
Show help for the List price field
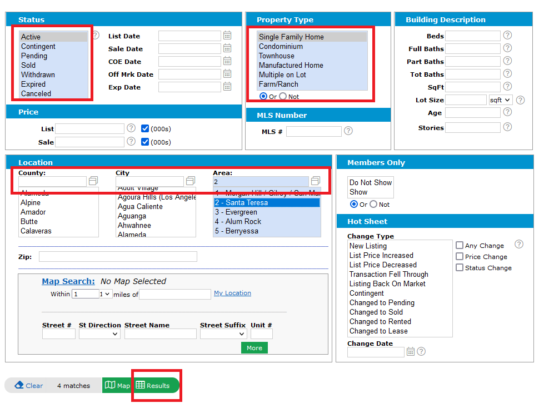(131, 128)
